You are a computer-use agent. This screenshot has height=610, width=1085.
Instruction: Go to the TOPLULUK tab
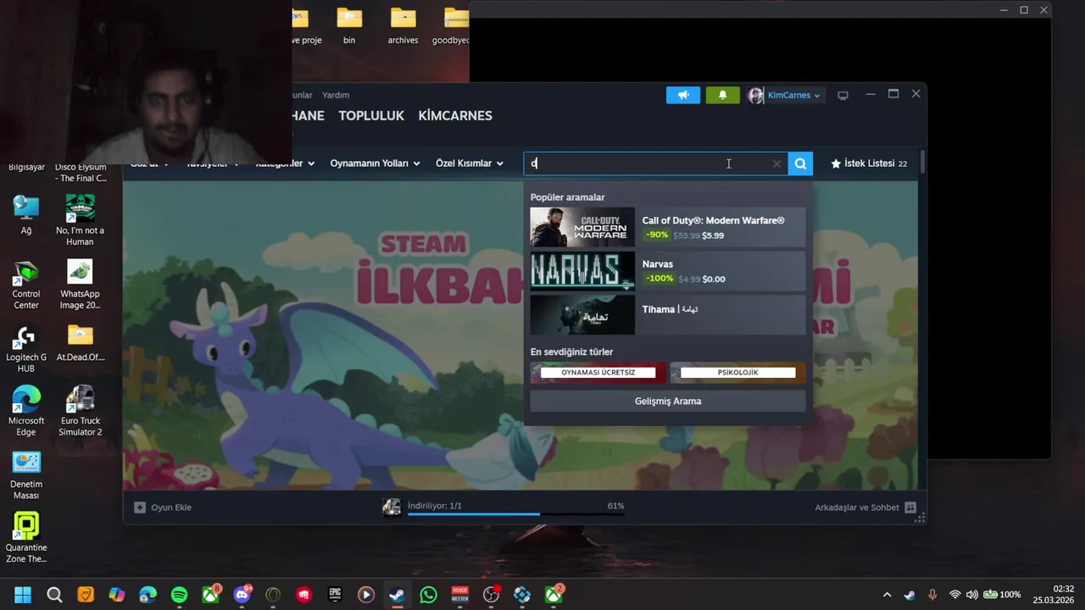[x=371, y=115]
